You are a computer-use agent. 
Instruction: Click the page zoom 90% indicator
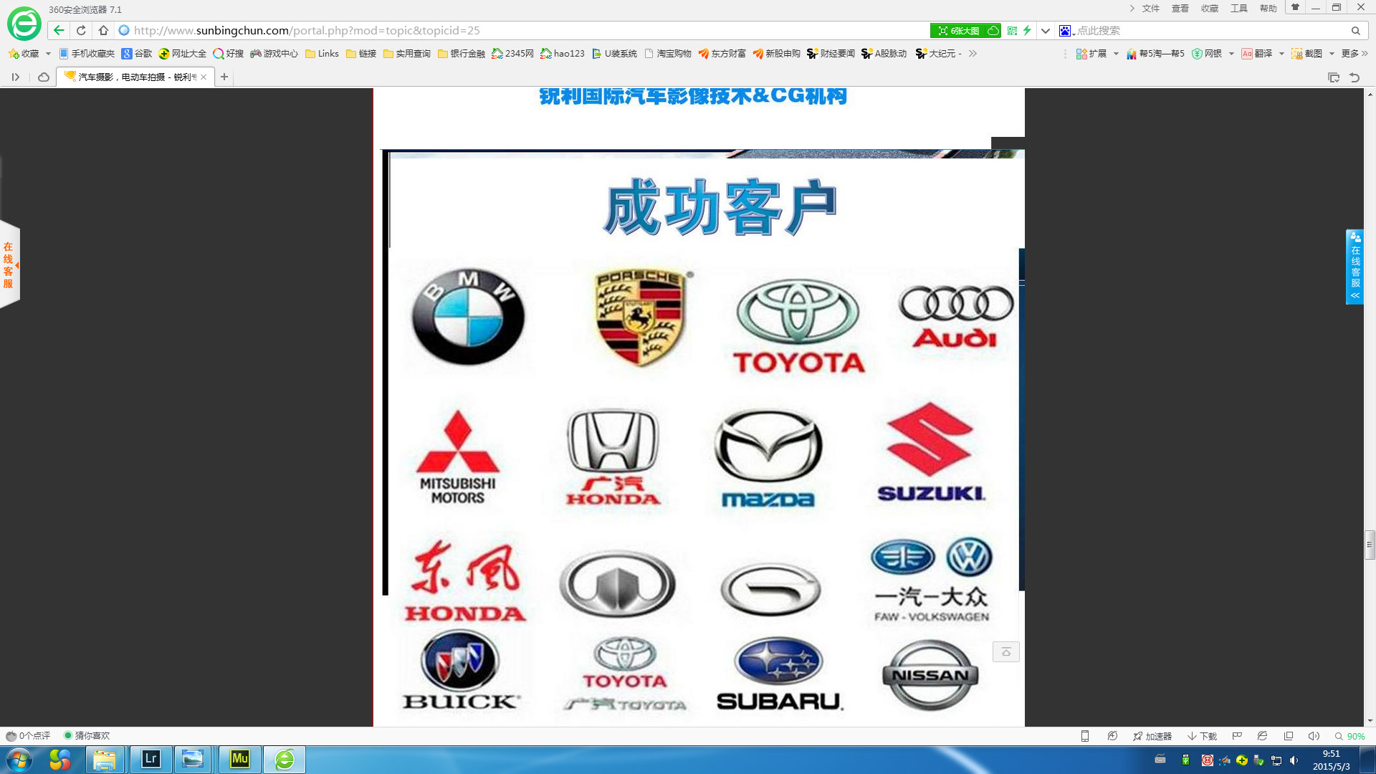[x=1350, y=736]
